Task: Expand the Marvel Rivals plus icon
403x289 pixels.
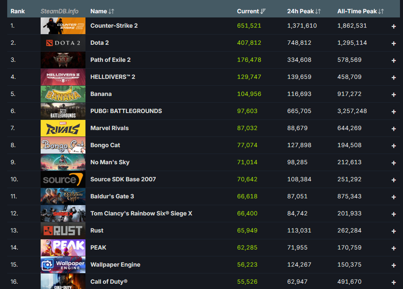Action: [394, 129]
